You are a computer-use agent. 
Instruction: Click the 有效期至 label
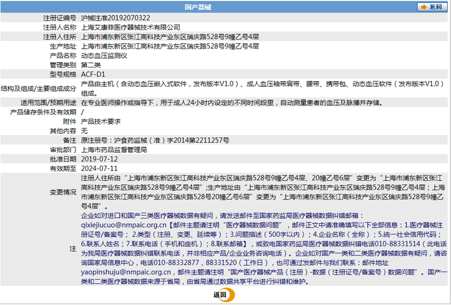63,169
